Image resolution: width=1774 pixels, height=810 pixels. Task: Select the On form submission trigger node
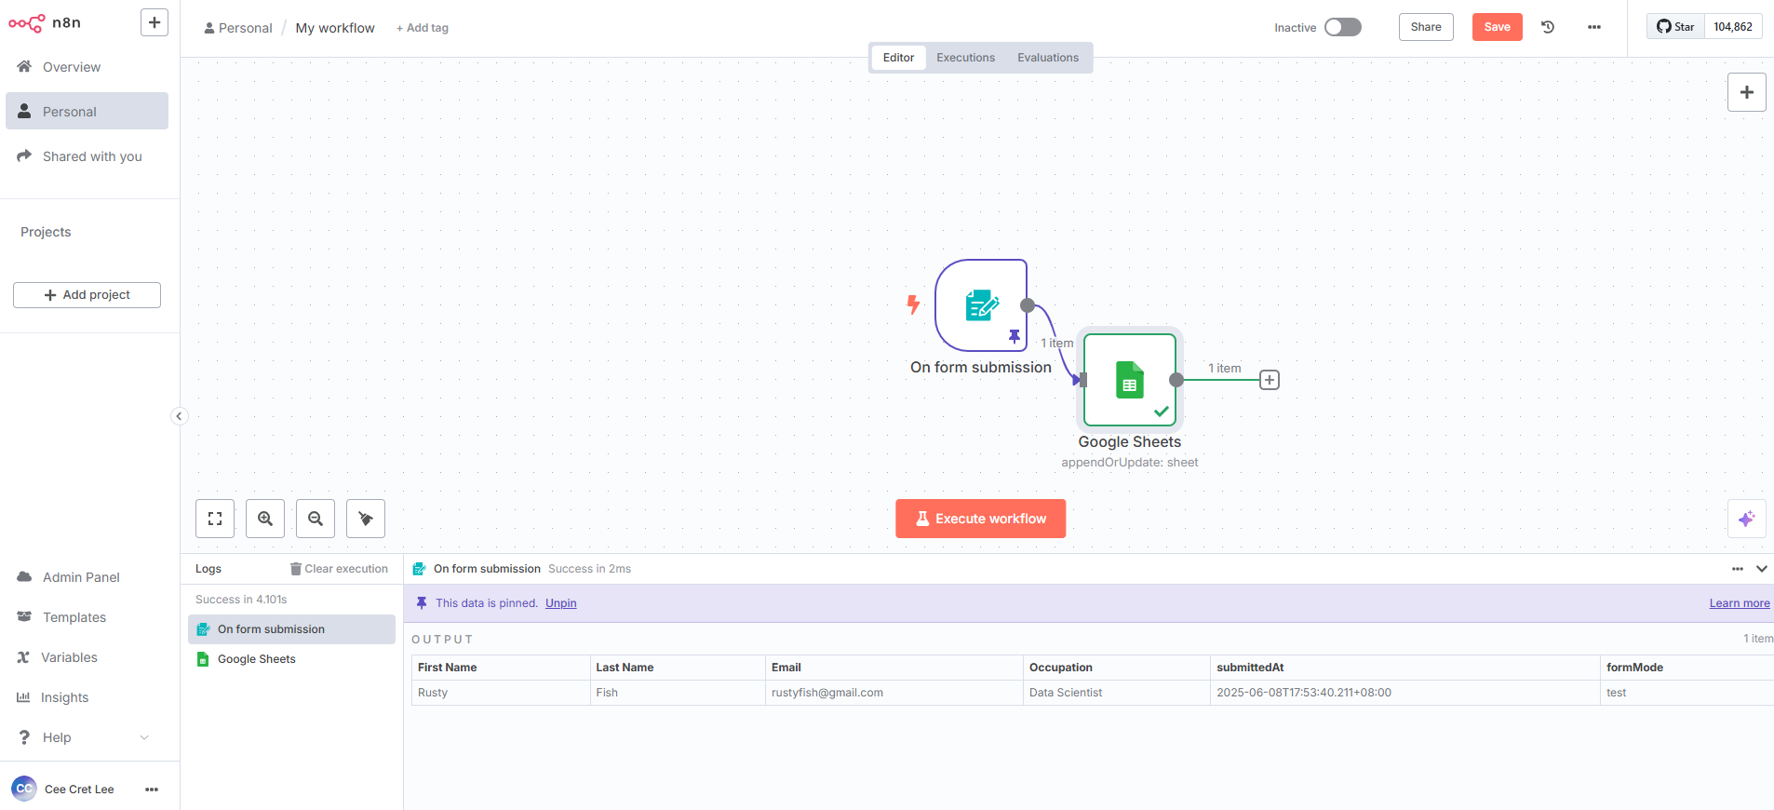pyautogui.click(x=980, y=305)
